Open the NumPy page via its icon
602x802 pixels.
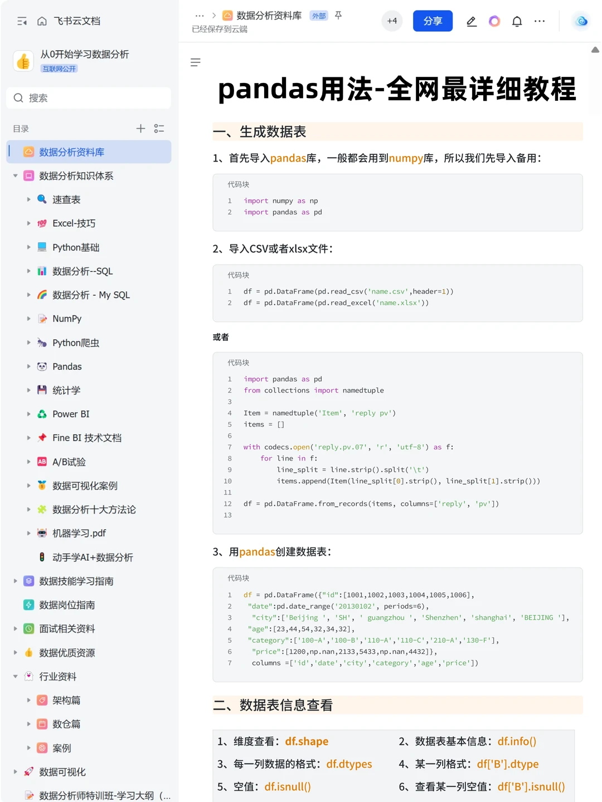[x=42, y=319]
